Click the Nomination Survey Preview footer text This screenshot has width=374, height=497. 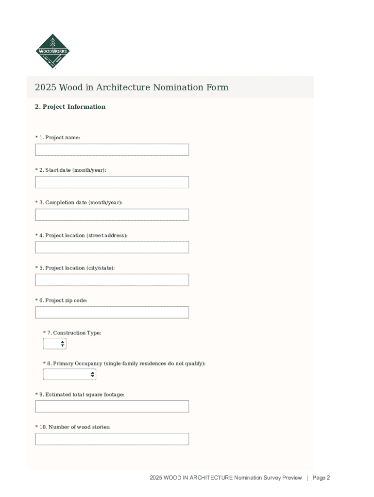point(226,478)
